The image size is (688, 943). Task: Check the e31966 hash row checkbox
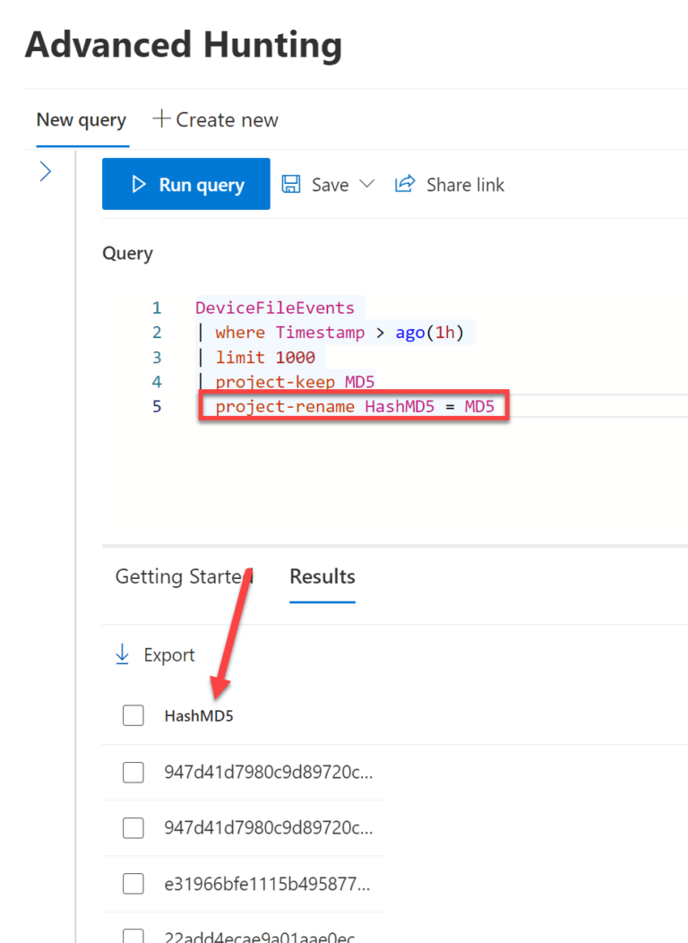click(133, 883)
